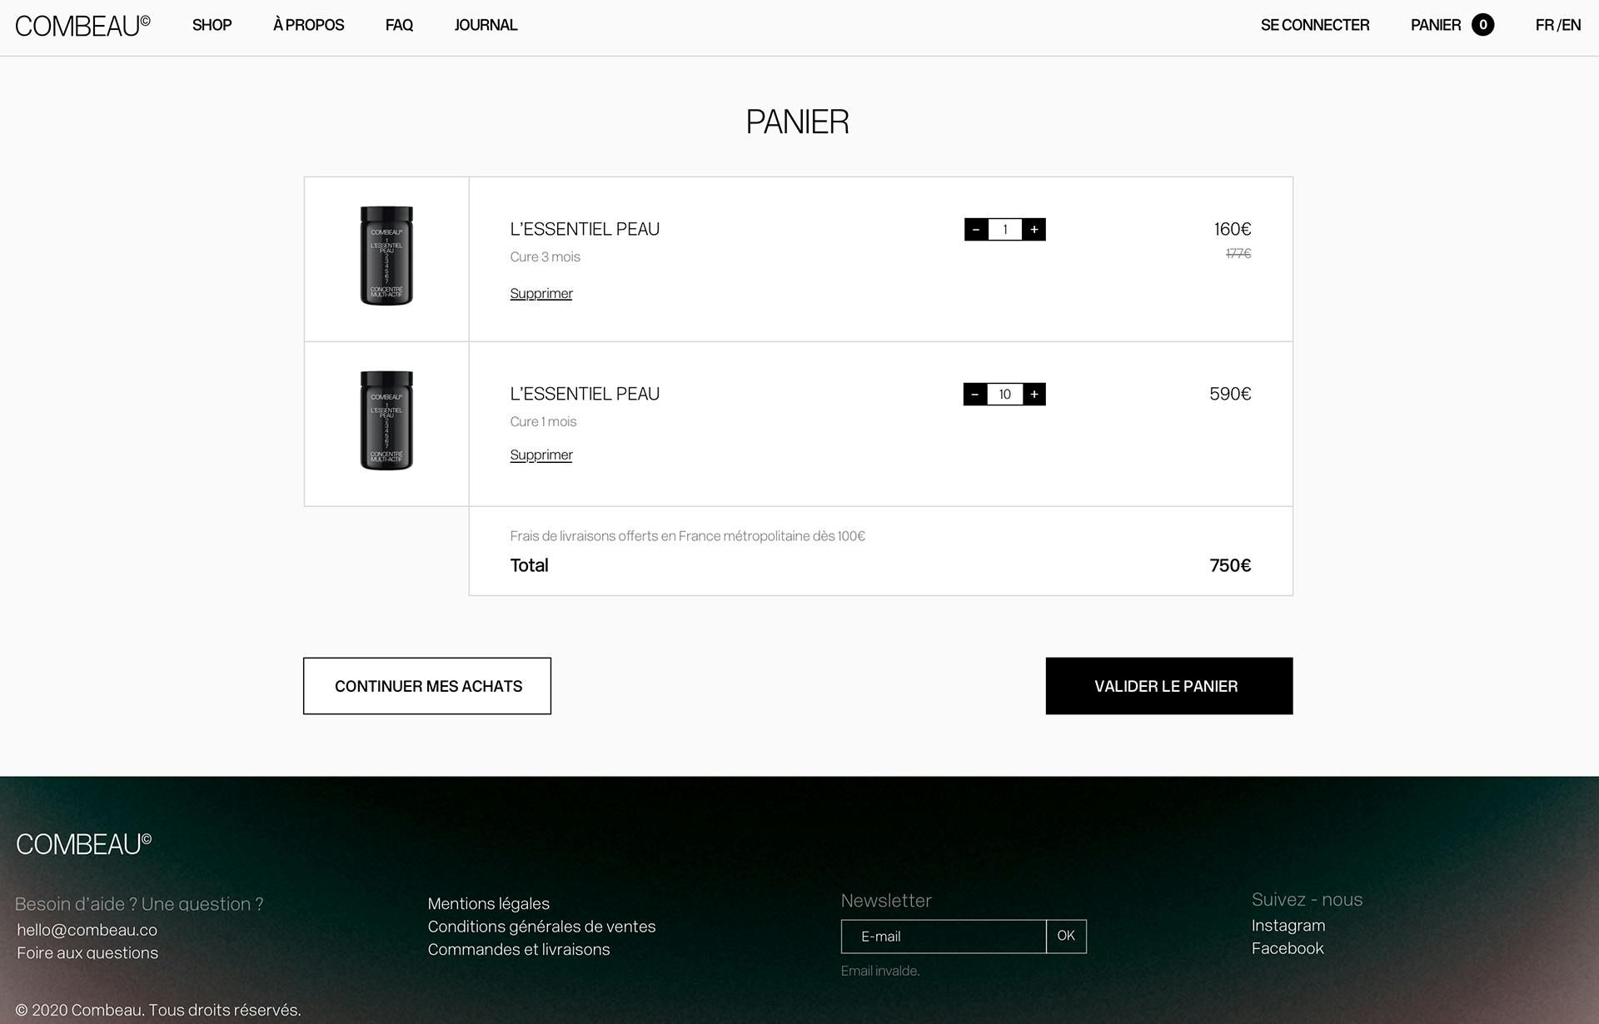Viewport: 1599px width, 1024px height.
Task: Open Instagram from the footer
Action: click(x=1288, y=925)
